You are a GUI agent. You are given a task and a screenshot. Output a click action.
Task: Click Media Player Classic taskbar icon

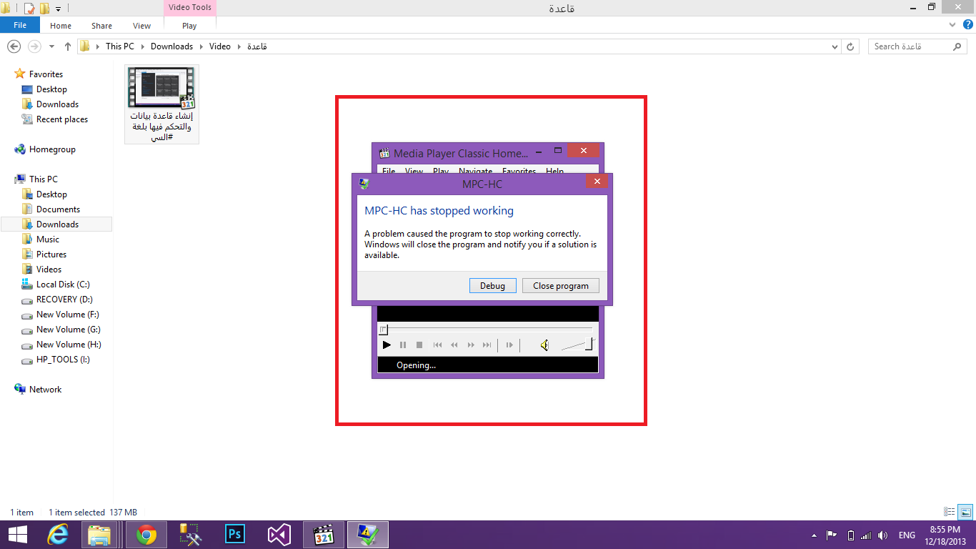click(324, 535)
